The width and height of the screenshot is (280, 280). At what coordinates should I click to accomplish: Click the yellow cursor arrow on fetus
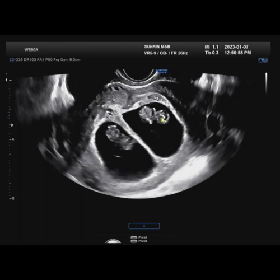[163, 120]
